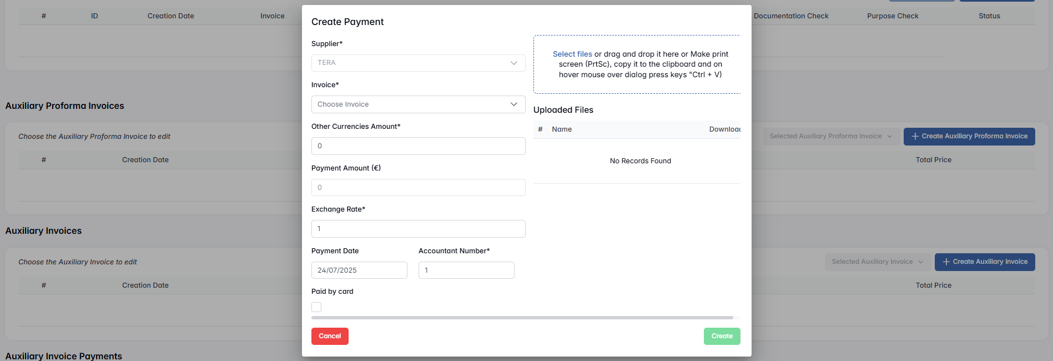Open the Choose Invoice dropdown
1053x361 pixels.
(411, 104)
